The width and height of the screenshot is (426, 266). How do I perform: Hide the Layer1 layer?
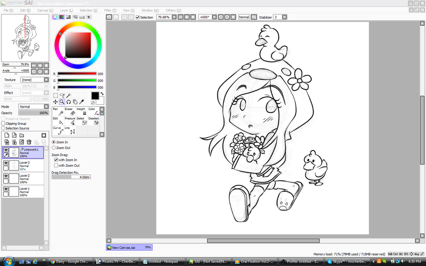click(x=6, y=189)
